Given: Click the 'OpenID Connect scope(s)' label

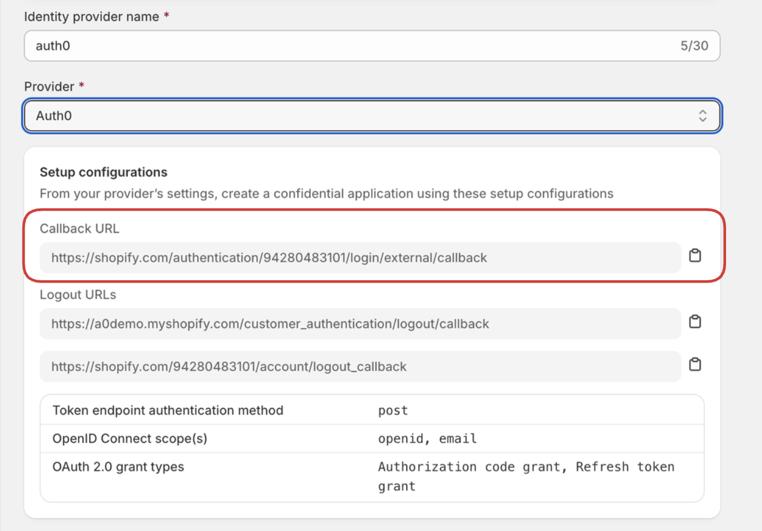Looking at the screenshot, I should click(x=130, y=439).
